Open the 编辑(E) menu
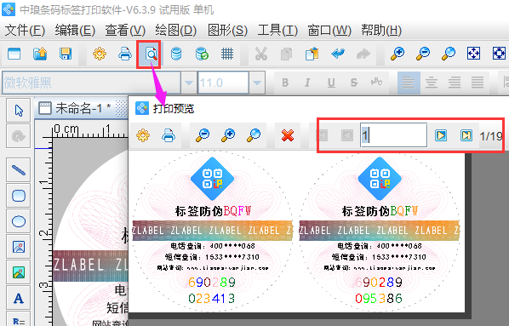509x326 pixels. point(75,31)
